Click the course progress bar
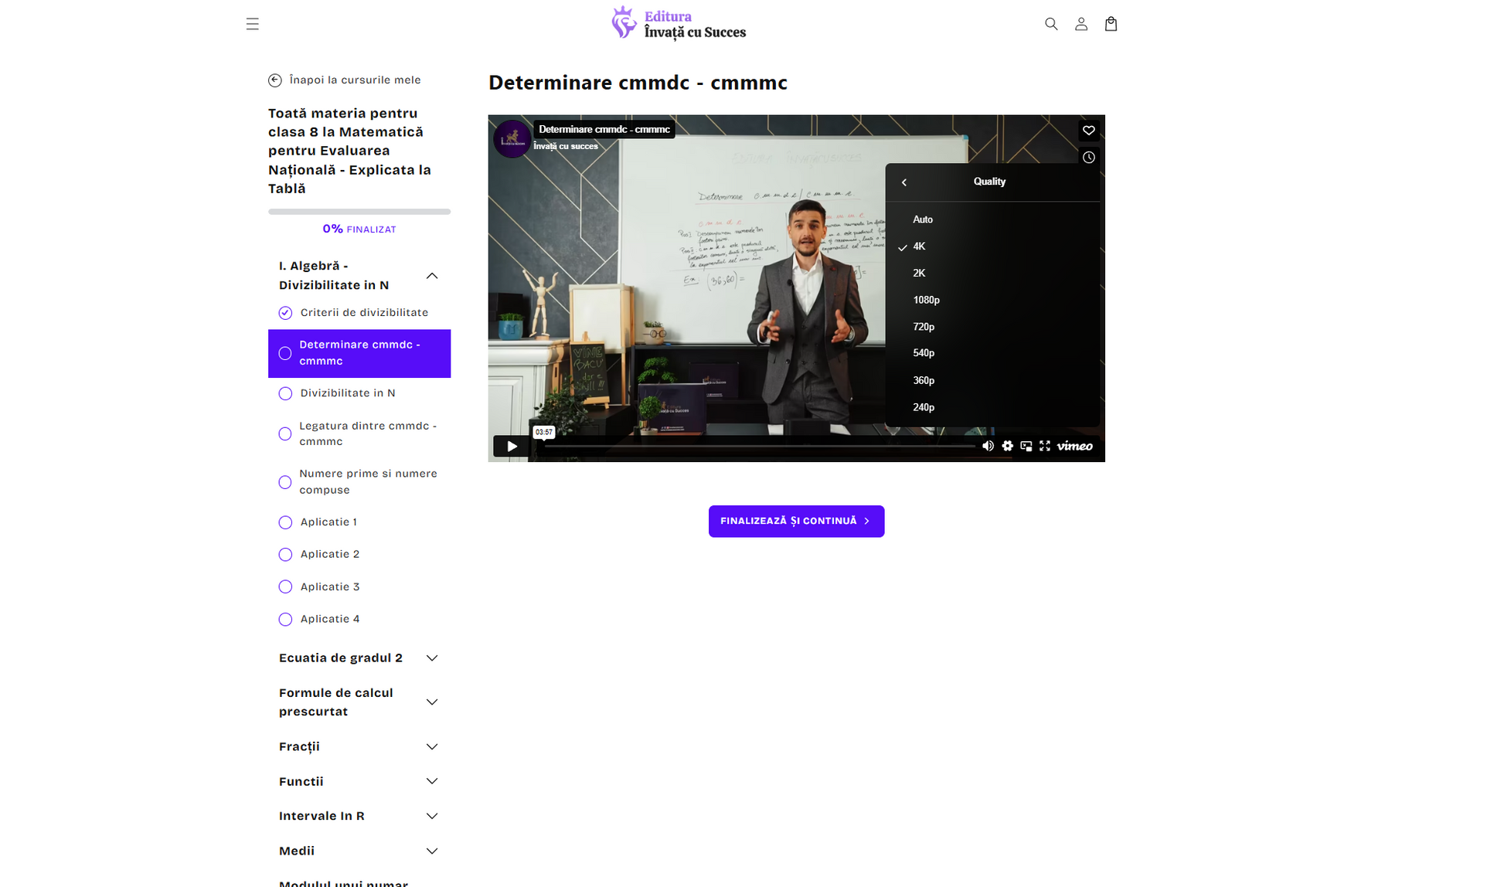The height and width of the screenshot is (887, 1504). click(359, 212)
